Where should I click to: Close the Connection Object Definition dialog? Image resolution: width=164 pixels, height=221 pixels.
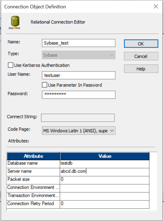click(x=156, y=6)
